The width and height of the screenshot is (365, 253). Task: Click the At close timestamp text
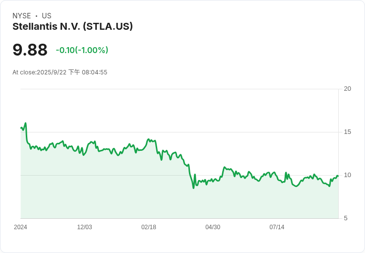tap(60, 72)
